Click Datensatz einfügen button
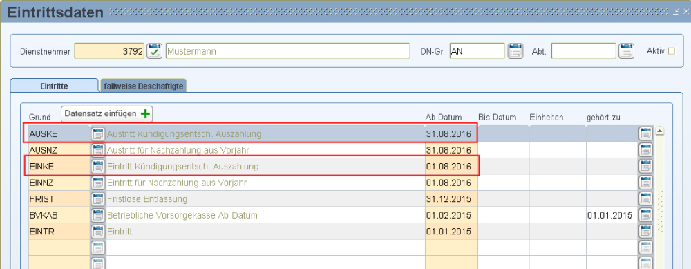The image size is (691, 269). pyautogui.click(x=107, y=114)
